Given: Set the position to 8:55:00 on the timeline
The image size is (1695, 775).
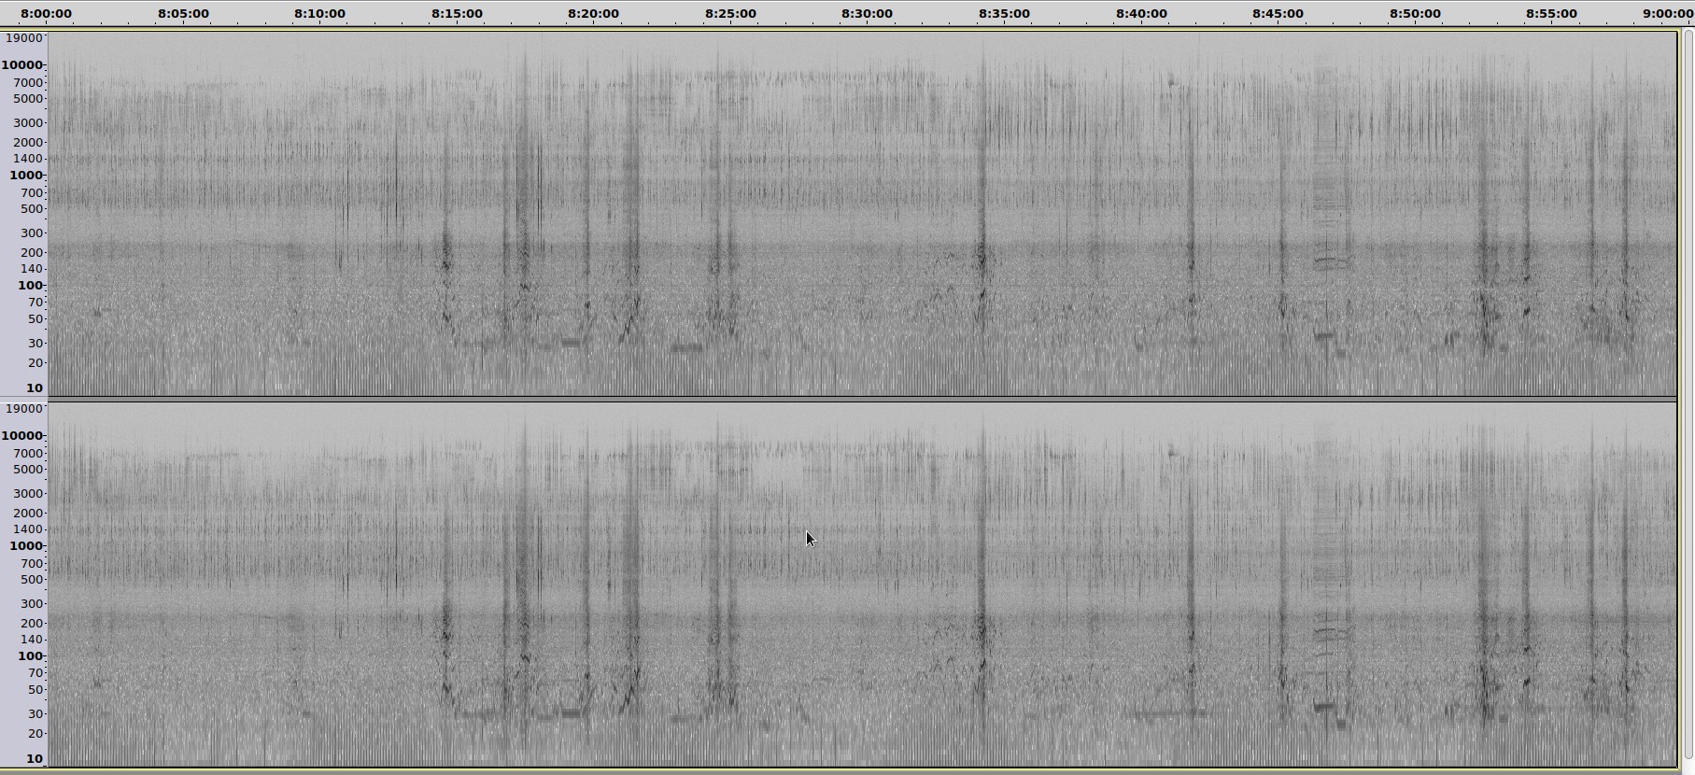Looking at the screenshot, I should tap(1551, 14).
